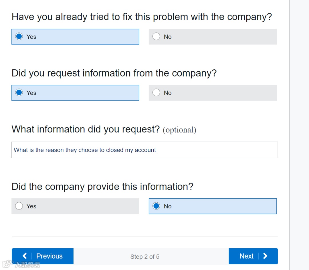Viewport: 309px width, 270px height.
Task: Click "What information did you request?" heading
Action: coord(86,129)
